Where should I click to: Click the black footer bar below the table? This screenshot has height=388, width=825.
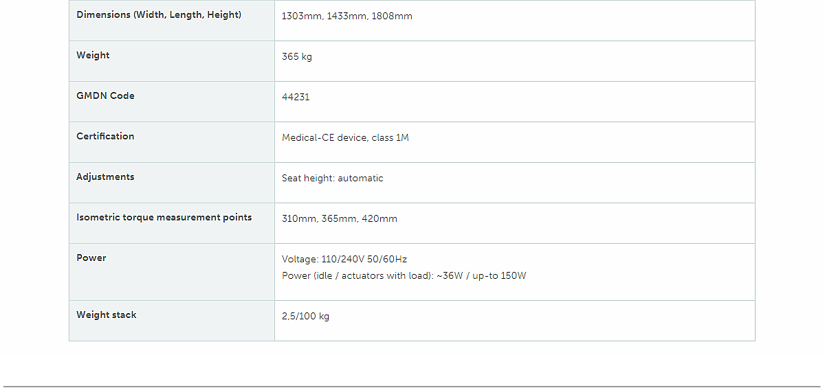pyautogui.click(x=412, y=371)
